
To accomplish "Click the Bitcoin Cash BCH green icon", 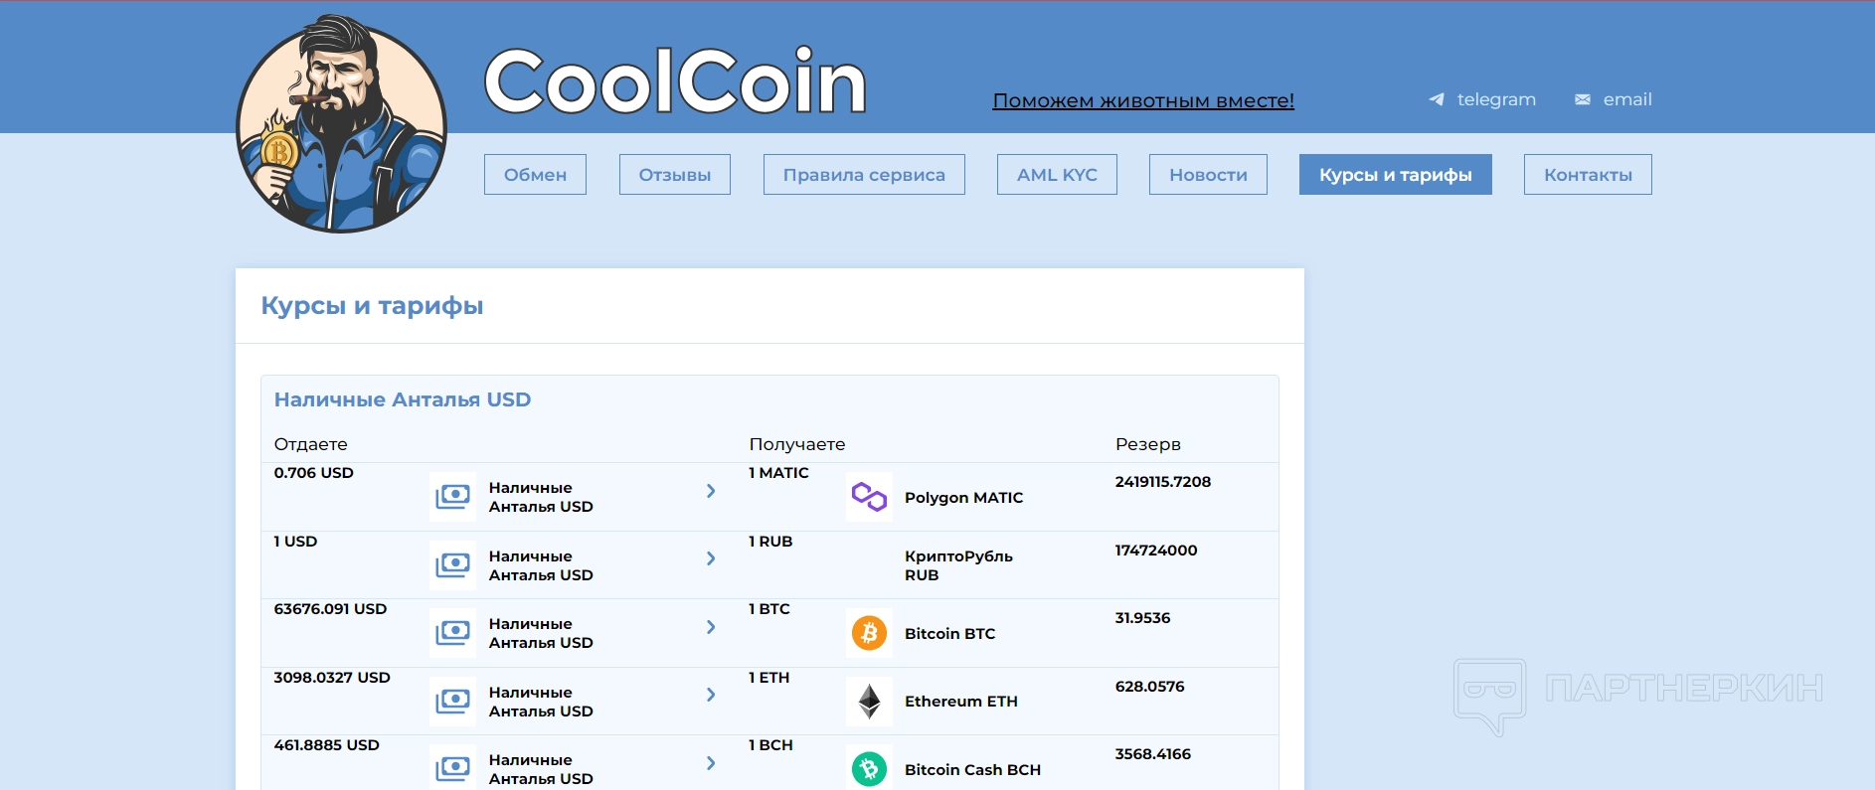I will point(869,769).
